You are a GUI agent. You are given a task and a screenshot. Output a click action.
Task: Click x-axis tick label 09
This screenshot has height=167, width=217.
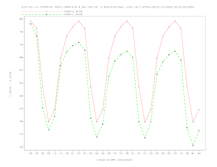point(48,153)
